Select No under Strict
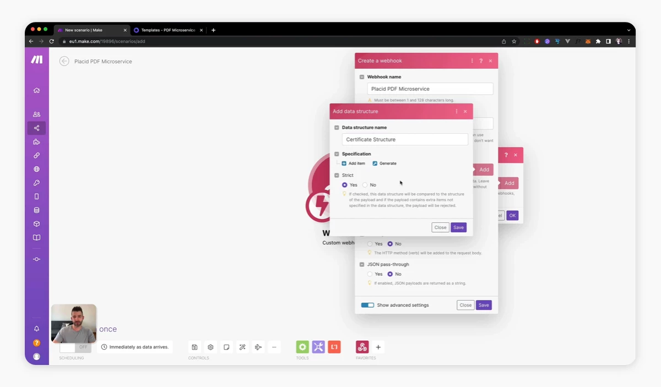Viewport: 661px width, 387px height. tap(365, 185)
